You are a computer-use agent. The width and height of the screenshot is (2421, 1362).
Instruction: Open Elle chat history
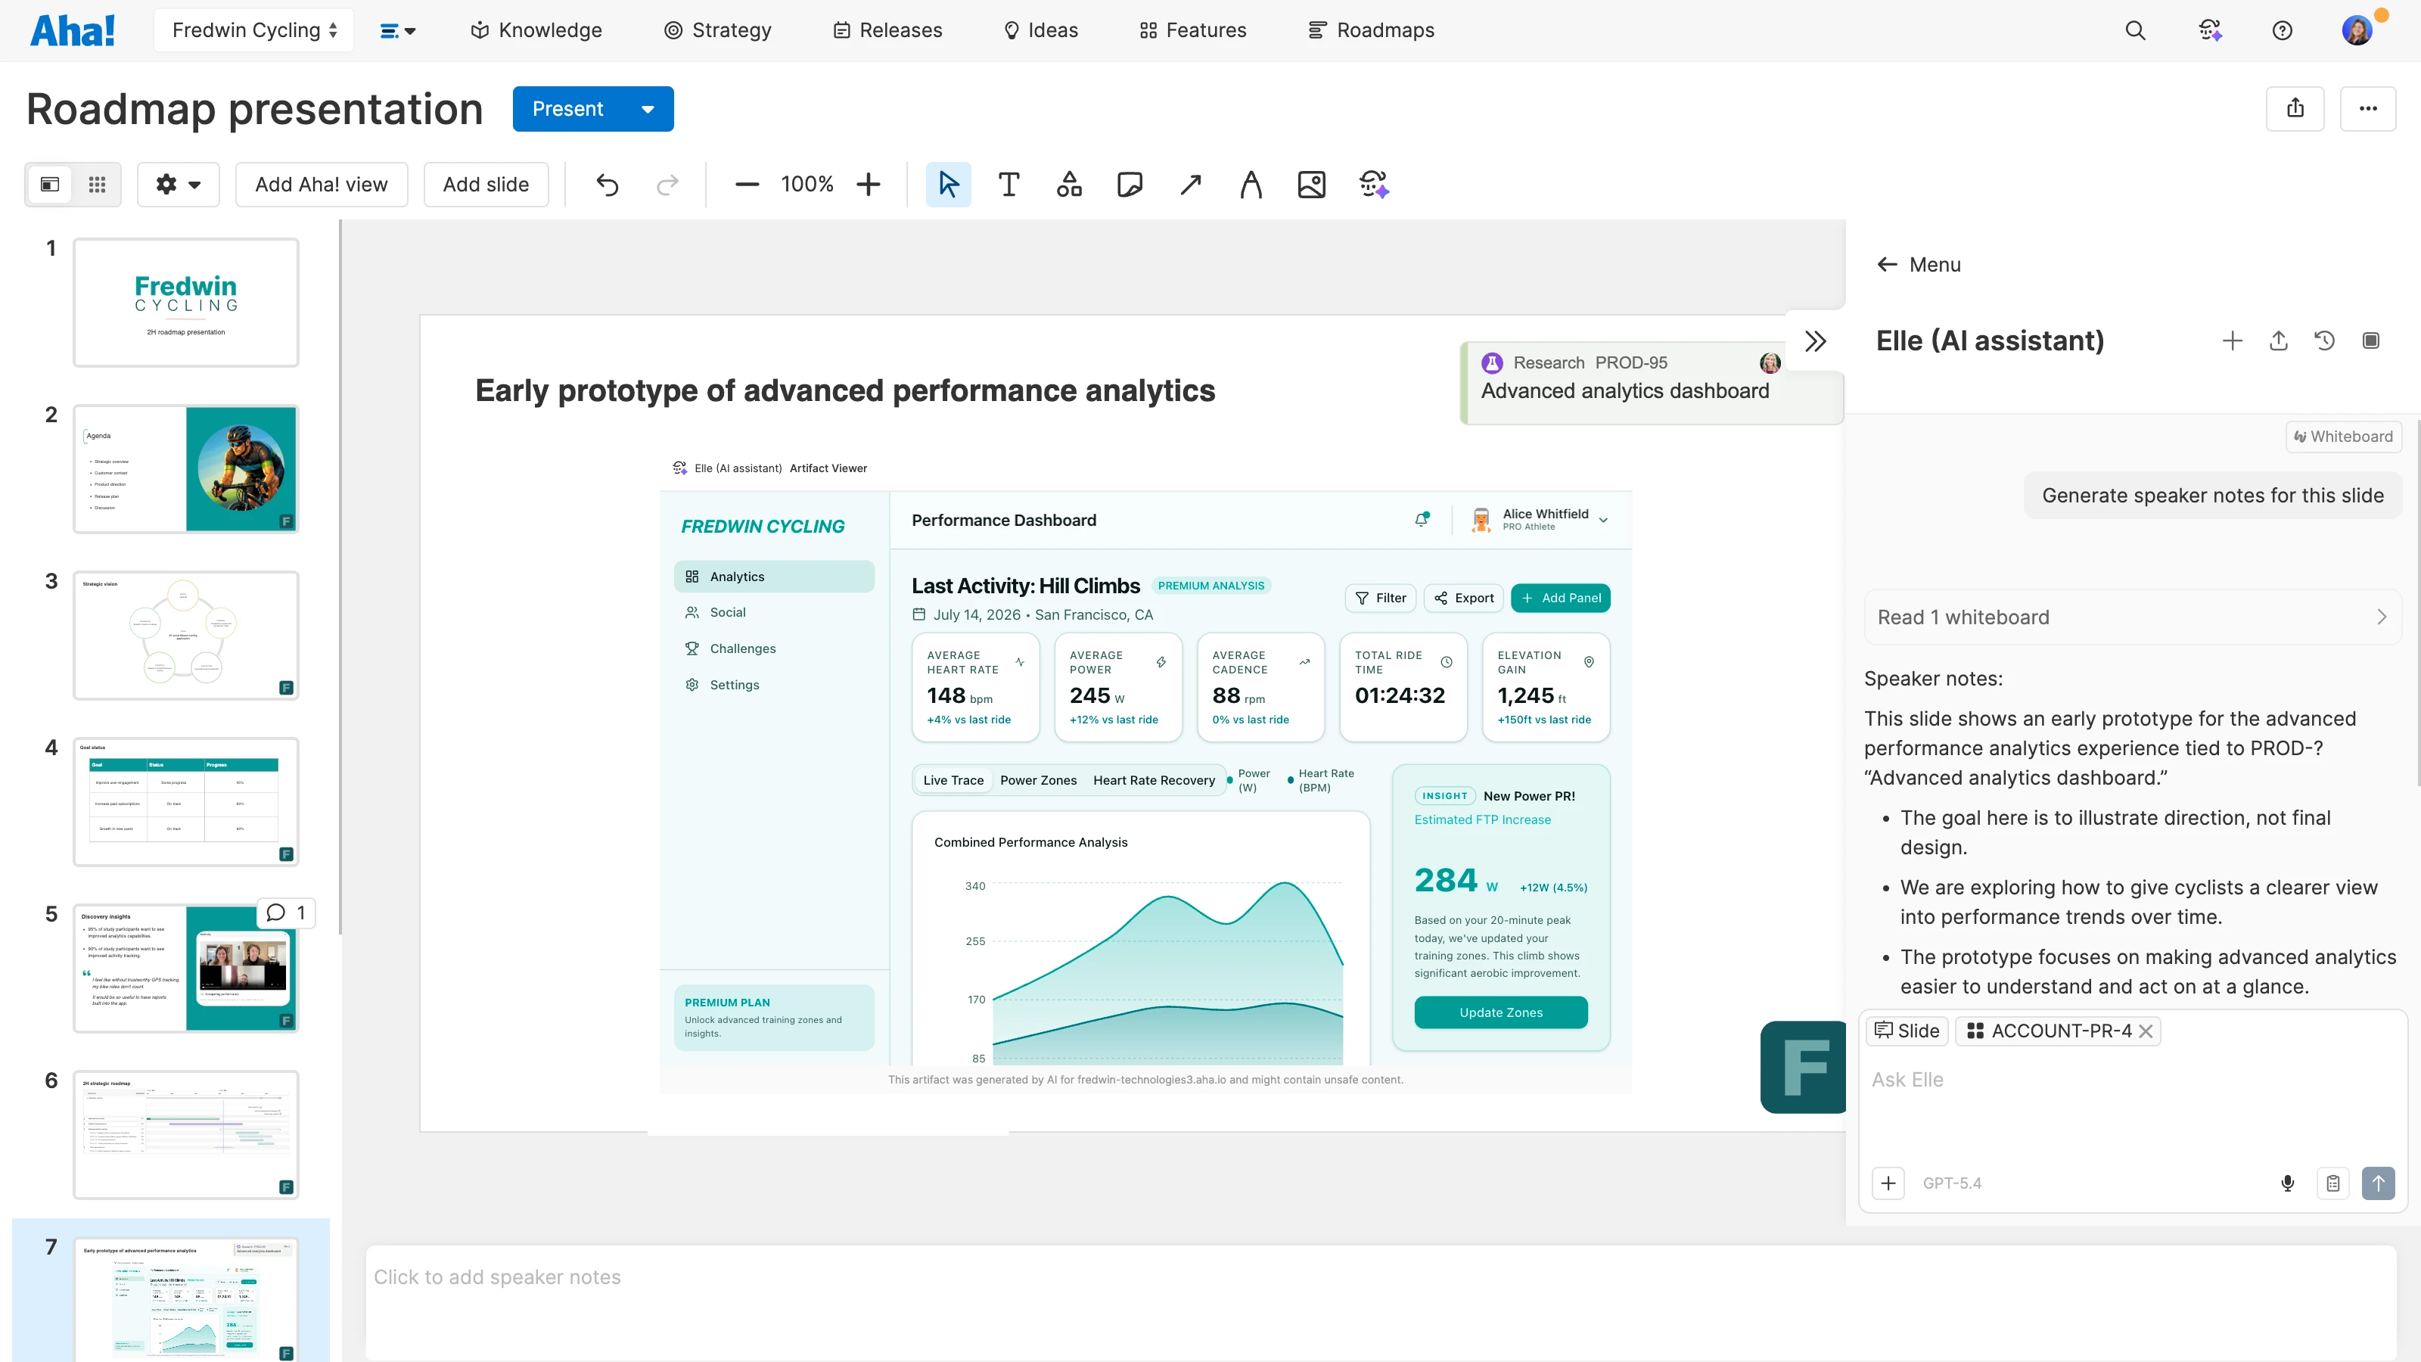[x=2324, y=340]
